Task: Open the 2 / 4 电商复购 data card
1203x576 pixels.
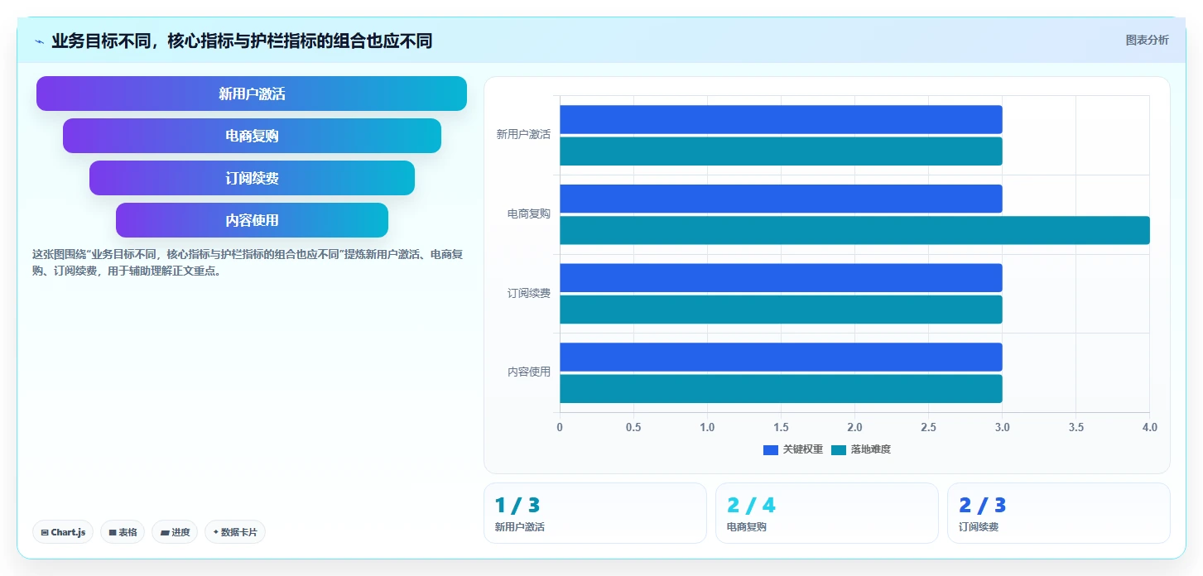Action: pos(827,513)
